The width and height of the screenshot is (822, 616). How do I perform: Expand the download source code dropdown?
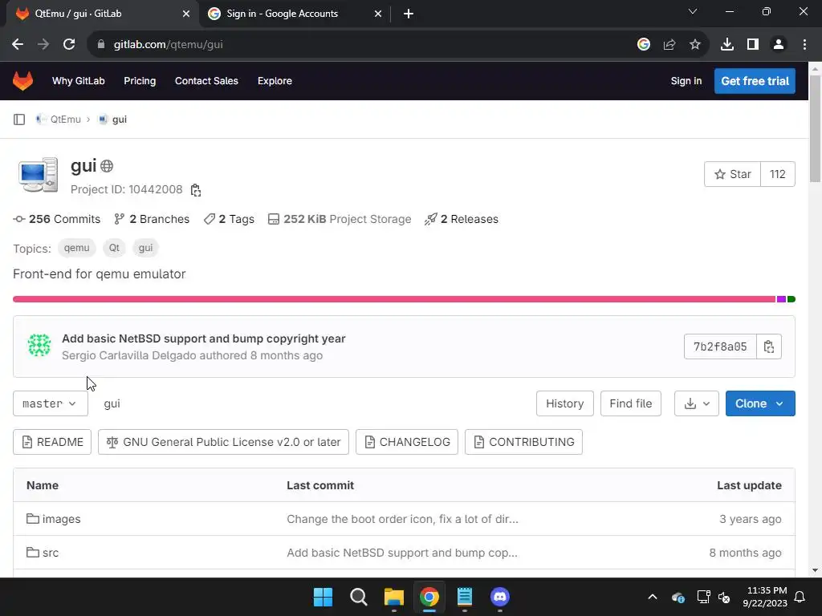[x=696, y=403]
